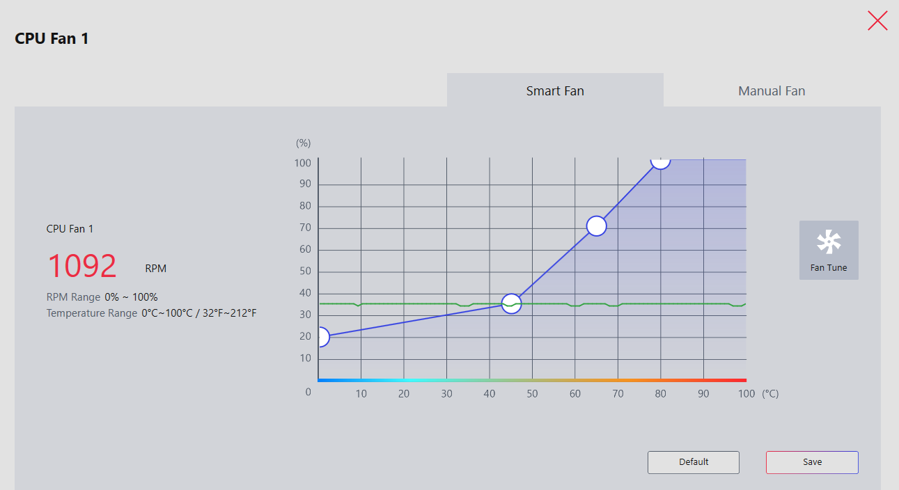The image size is (899, 490).
Task: Select the curve point at 45°C
Action: [511, 303]
